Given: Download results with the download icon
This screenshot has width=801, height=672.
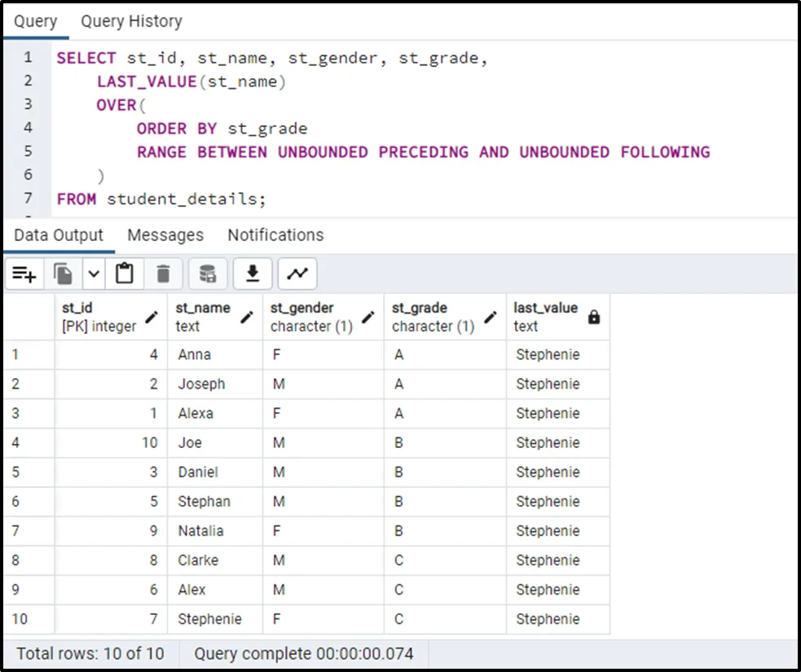Looking at the screenshot, I should 253,275.
